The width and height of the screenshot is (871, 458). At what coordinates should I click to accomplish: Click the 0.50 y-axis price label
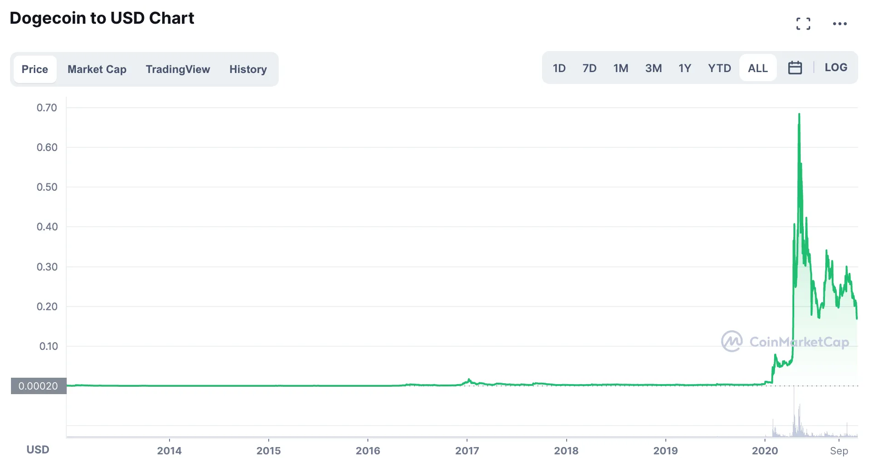[47, 187]
